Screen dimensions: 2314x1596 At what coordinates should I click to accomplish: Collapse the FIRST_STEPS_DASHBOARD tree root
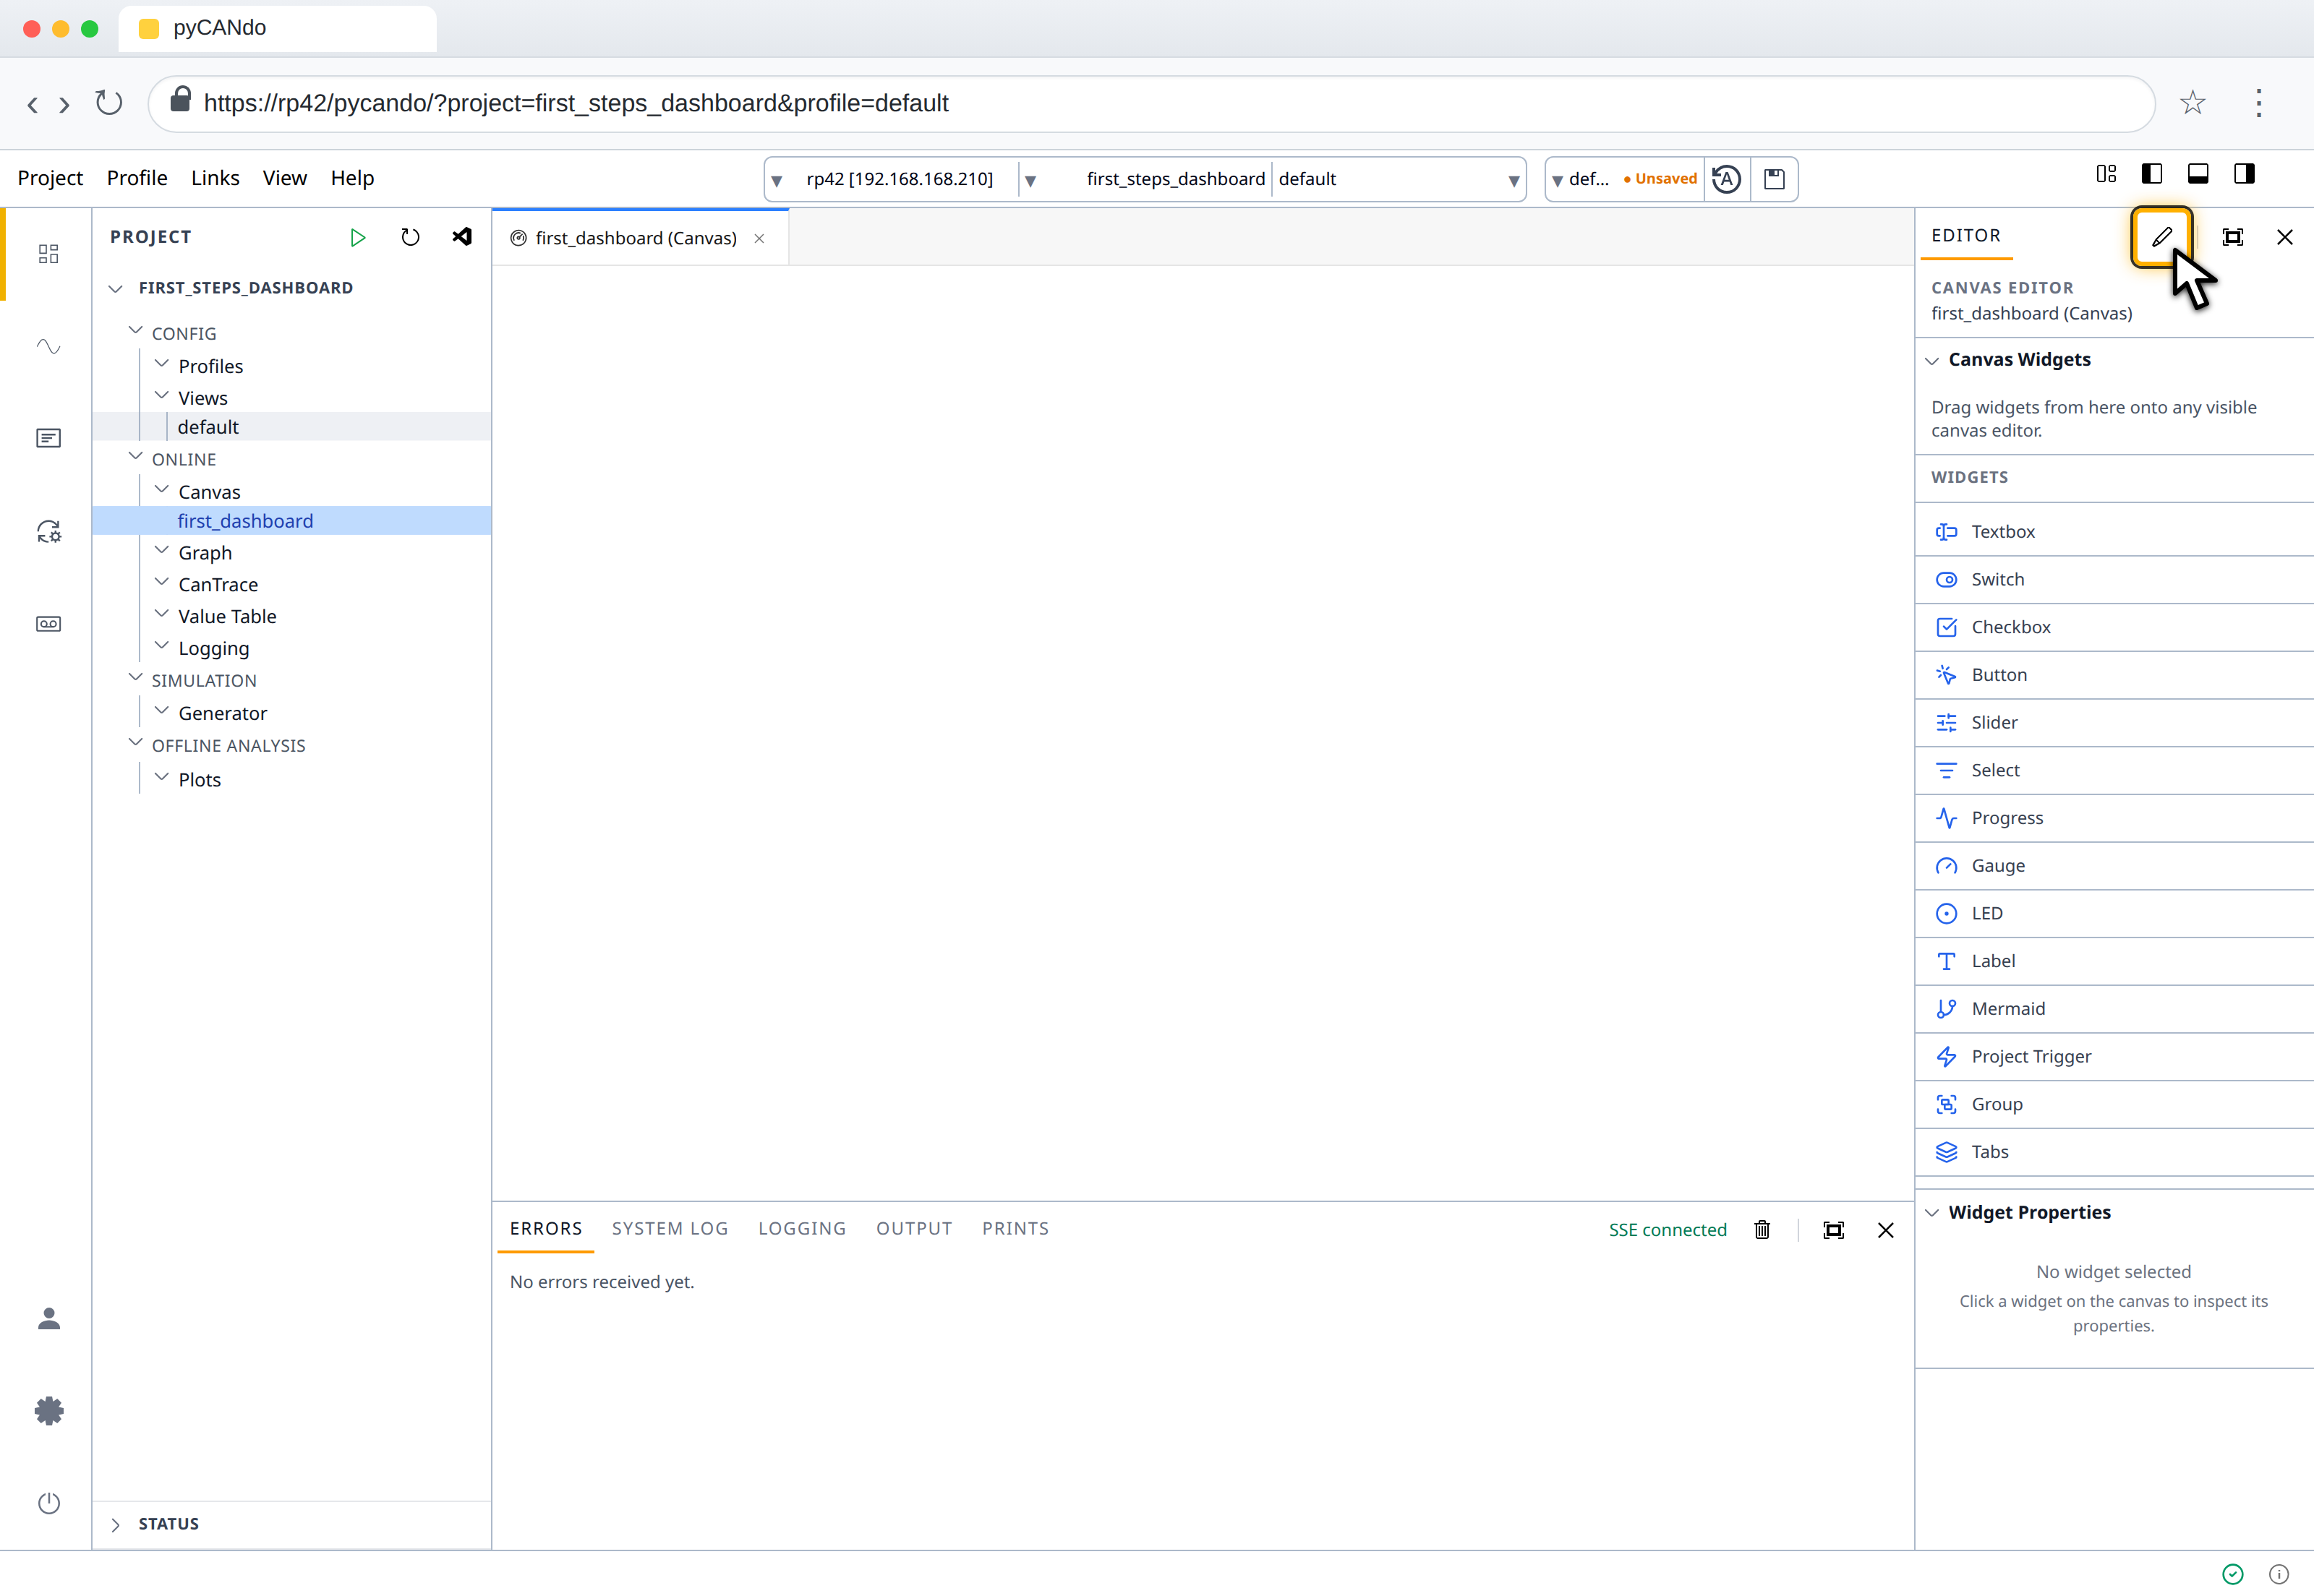click(x=116, y=288)
